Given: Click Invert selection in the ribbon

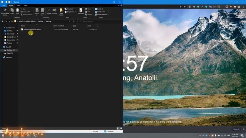Looking at the screenshot, I should pyautogui.click(x=101, y=15).
